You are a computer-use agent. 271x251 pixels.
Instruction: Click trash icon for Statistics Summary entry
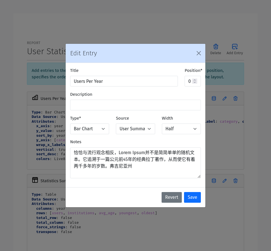click(x=235, y=181)
